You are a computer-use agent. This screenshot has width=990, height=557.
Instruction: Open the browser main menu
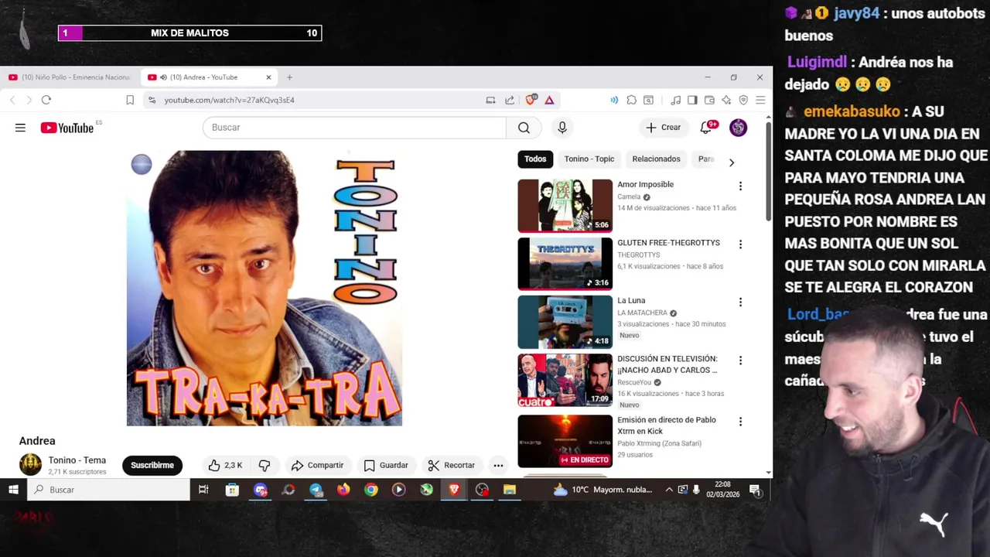pos(760,100)
